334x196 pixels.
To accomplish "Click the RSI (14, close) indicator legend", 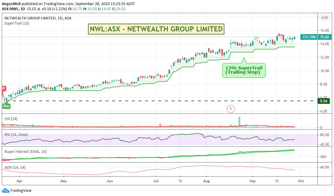I will (16, 135).
